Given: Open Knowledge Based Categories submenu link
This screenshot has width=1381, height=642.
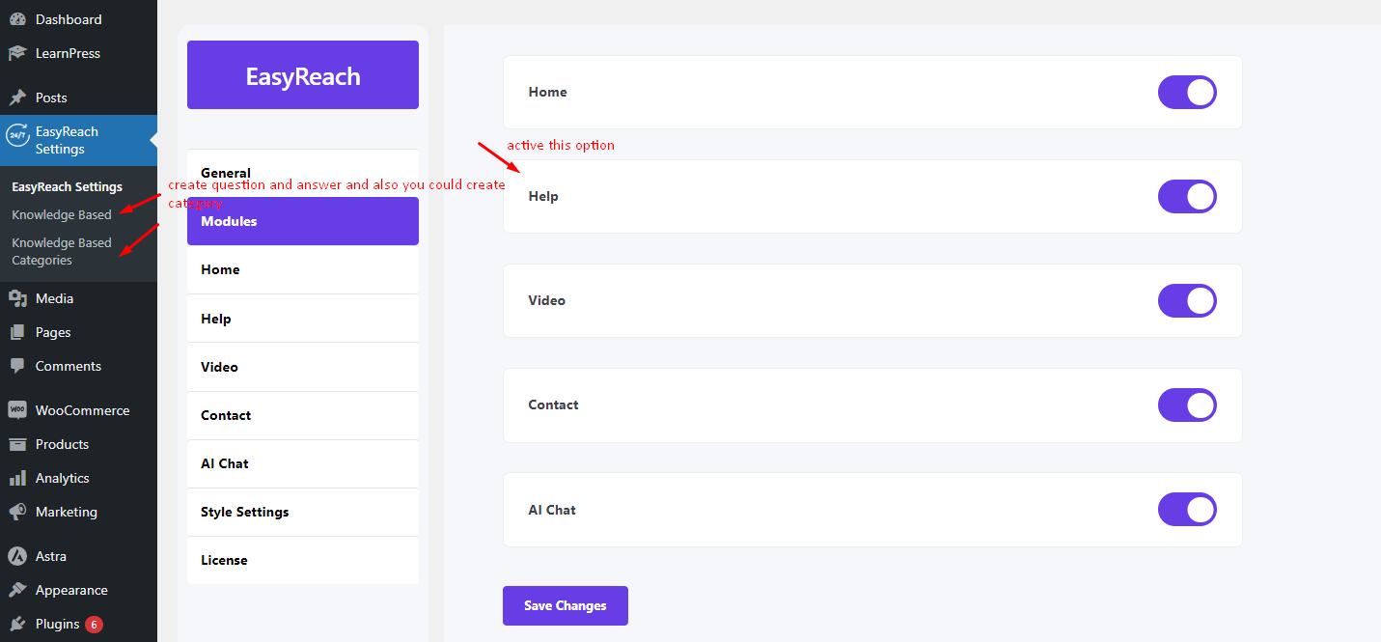Looking at the screenshot, I should click(62, 251).
